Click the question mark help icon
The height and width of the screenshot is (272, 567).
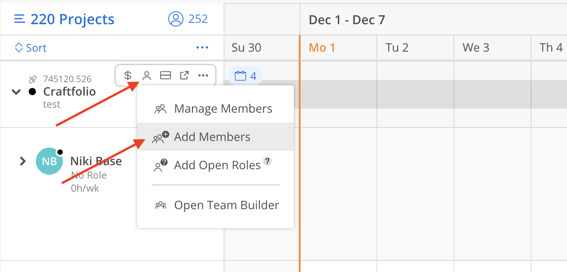[267, 162]
